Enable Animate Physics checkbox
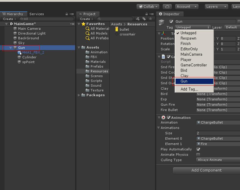 tap(198, 155)
